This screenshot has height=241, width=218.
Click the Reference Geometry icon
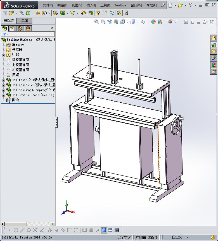pos(73,13)
